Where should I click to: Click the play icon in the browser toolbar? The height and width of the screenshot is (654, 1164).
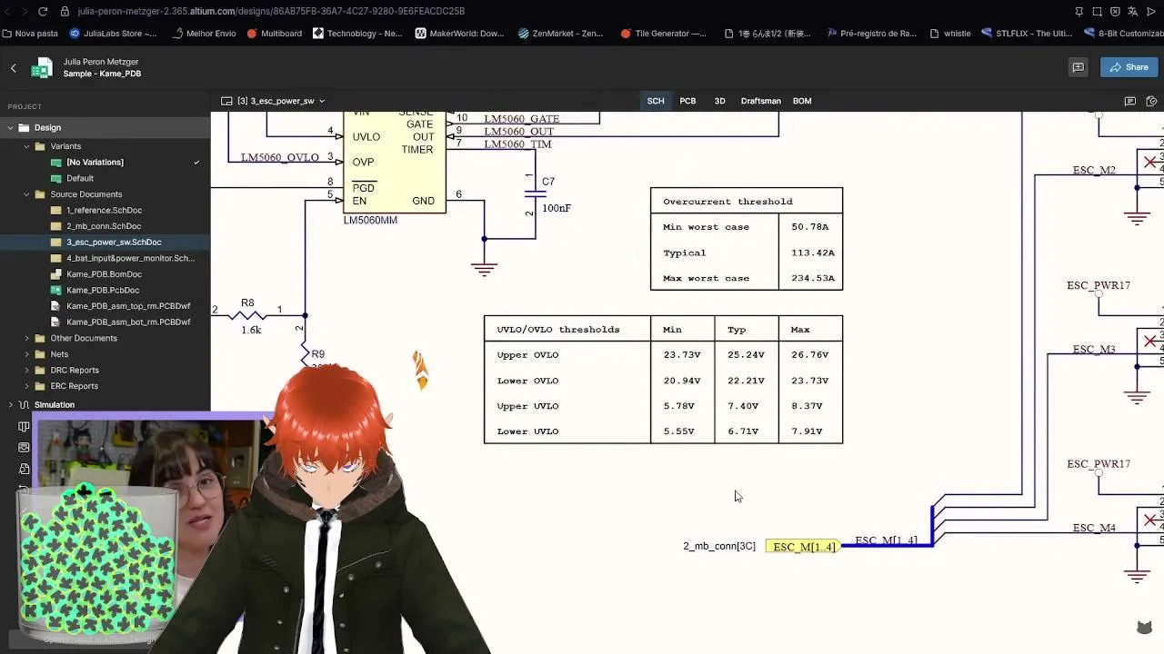click(x=1151, y=12)
